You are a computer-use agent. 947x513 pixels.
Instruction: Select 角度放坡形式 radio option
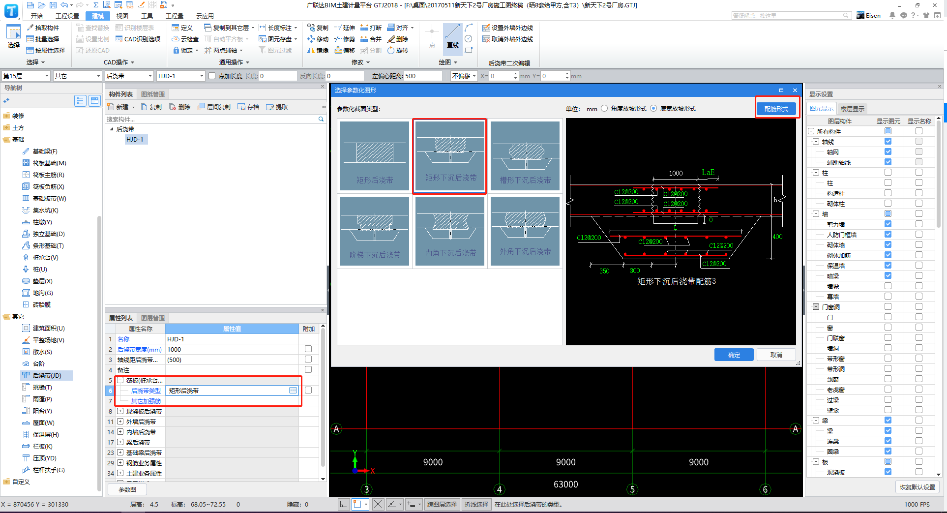[604, 109]
